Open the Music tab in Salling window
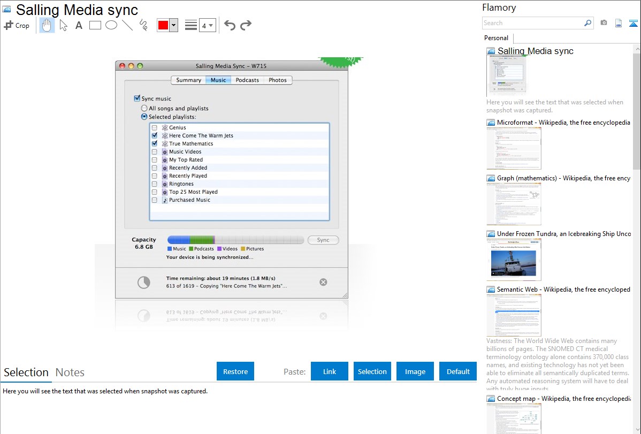 coord(218,80)
